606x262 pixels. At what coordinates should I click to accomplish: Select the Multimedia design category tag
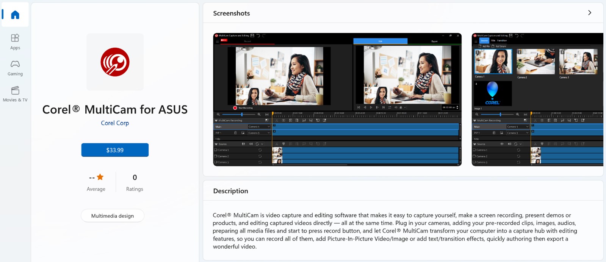click(113, 216)
